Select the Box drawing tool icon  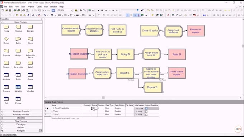[x=17, y=15]
